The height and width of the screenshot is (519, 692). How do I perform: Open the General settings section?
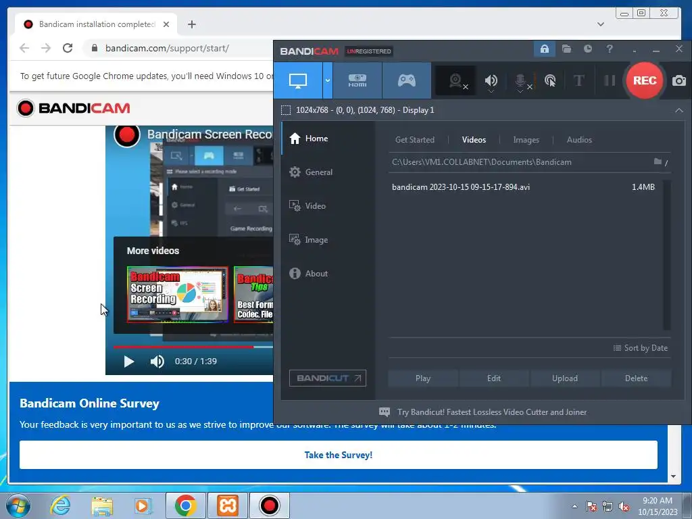[311, 172]
